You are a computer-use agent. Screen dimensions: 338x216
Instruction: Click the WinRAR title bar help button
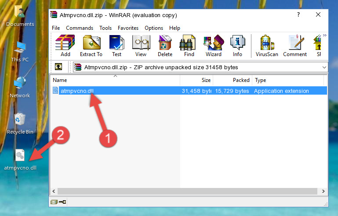pyautogui.click(x=298, y=14)
